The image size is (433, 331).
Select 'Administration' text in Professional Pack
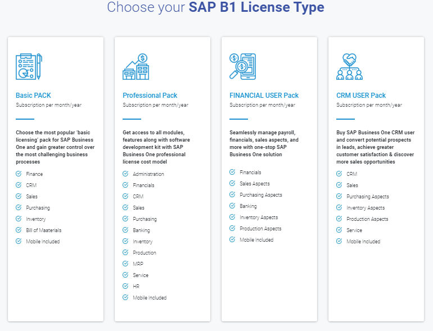coord(148,174)
